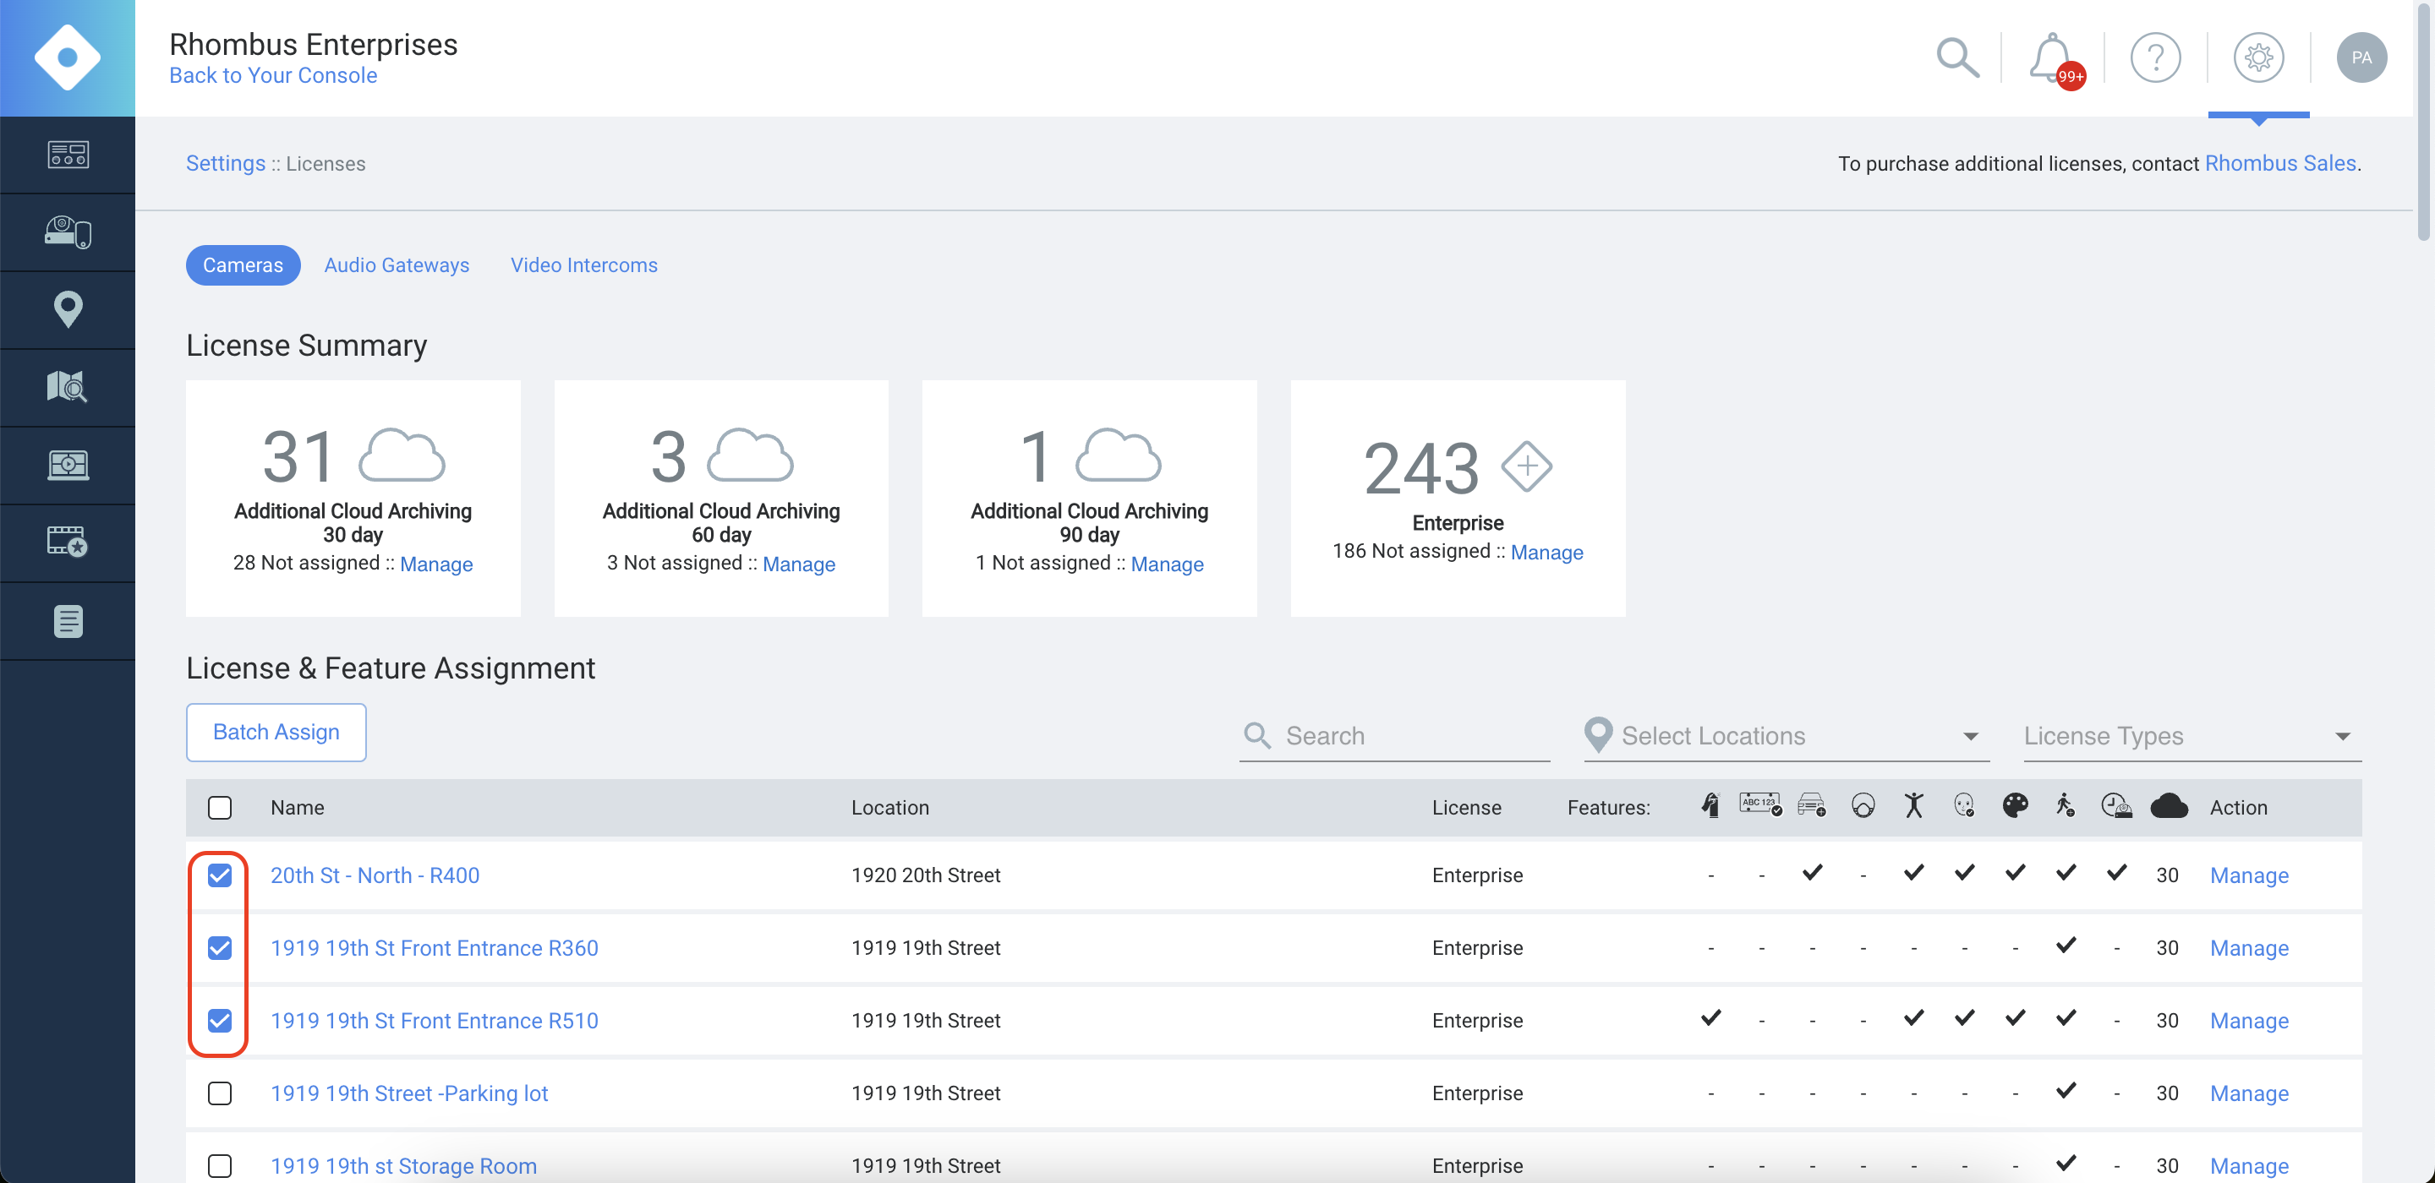Switch to the Video Intercoms tab

click(584, 264)
